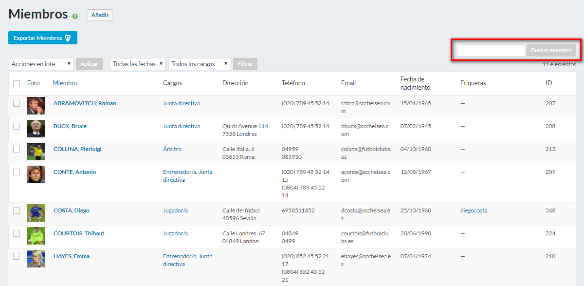The width and height of the screenshot is (584, 286).
Task: Sort by the Miembro column header
Action: point(65,83)
